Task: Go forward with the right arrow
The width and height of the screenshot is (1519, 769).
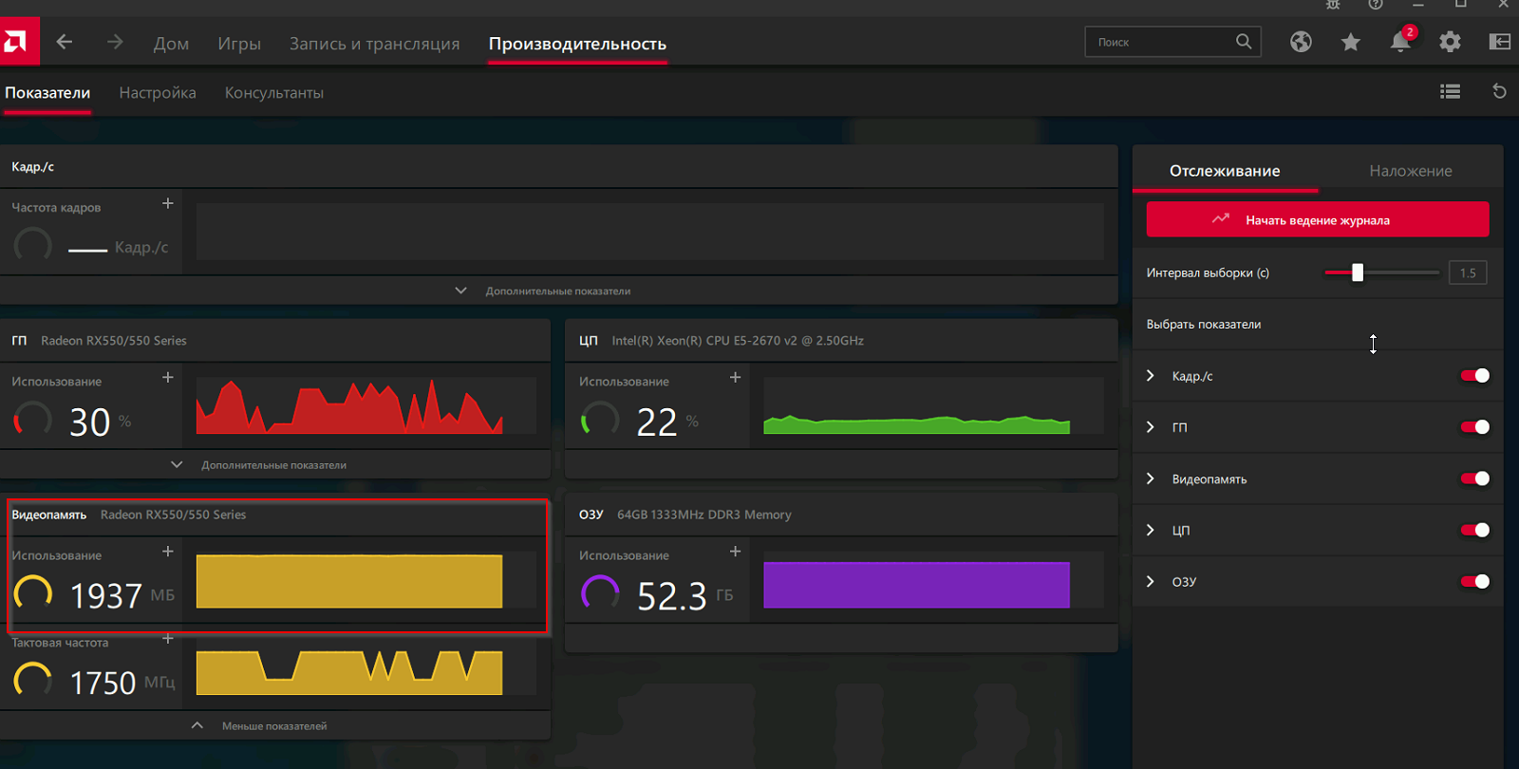Action: pyautogui.click(x=115, y=42)
